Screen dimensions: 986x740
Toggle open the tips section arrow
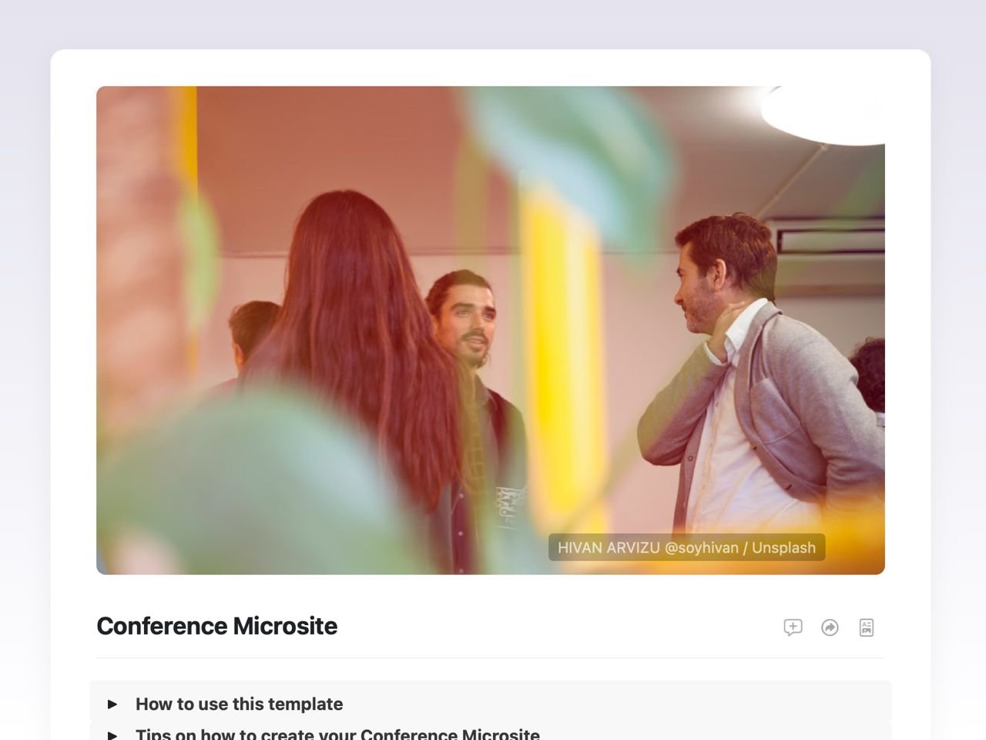pos(112,733)
